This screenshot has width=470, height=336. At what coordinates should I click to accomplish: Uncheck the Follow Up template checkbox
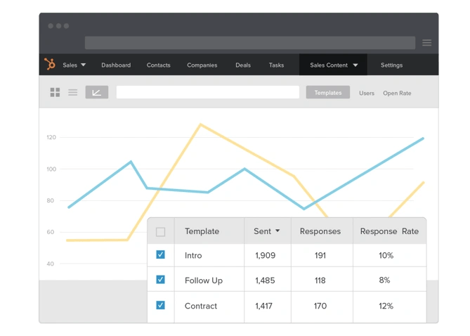160,280
